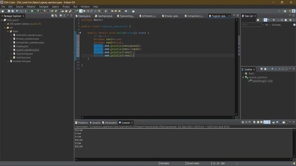This screenshot has height=166, width=296.
Task: Click New Task icon in Task List
Action: pyautogui.click(x=258, y=20)
